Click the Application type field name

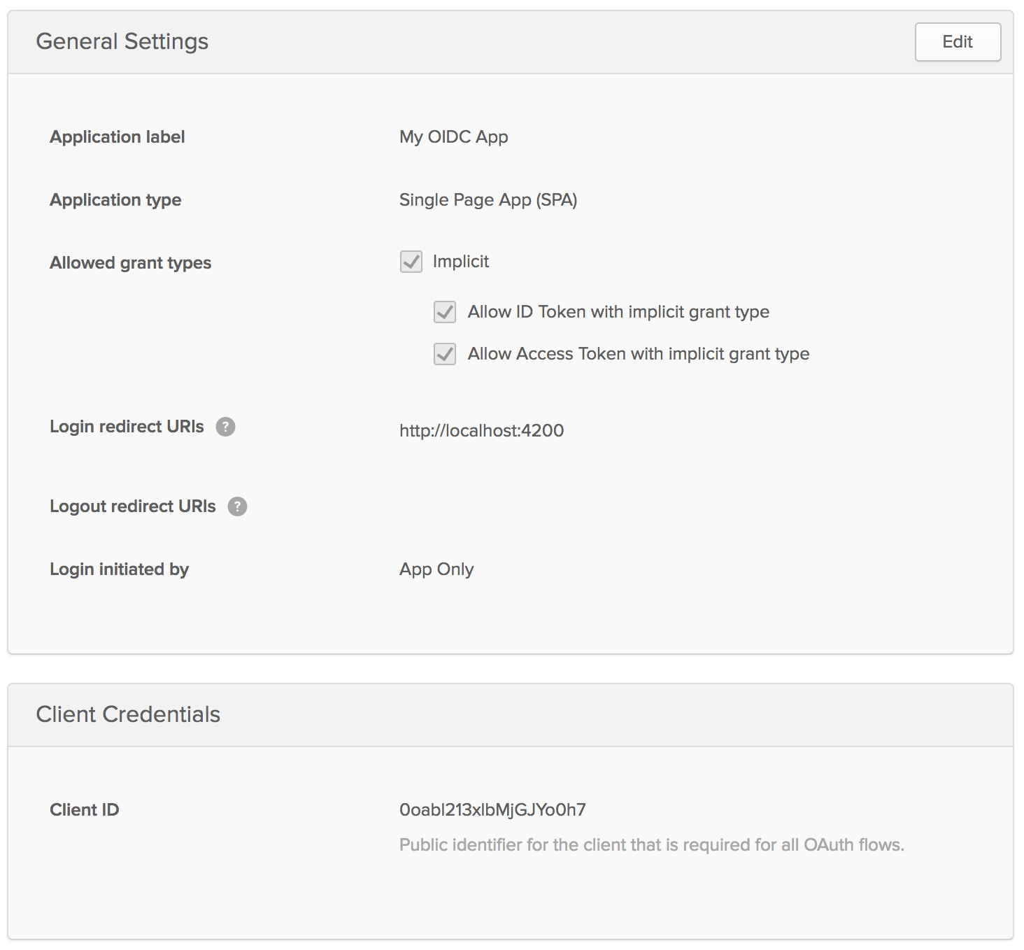pos(115,200)
